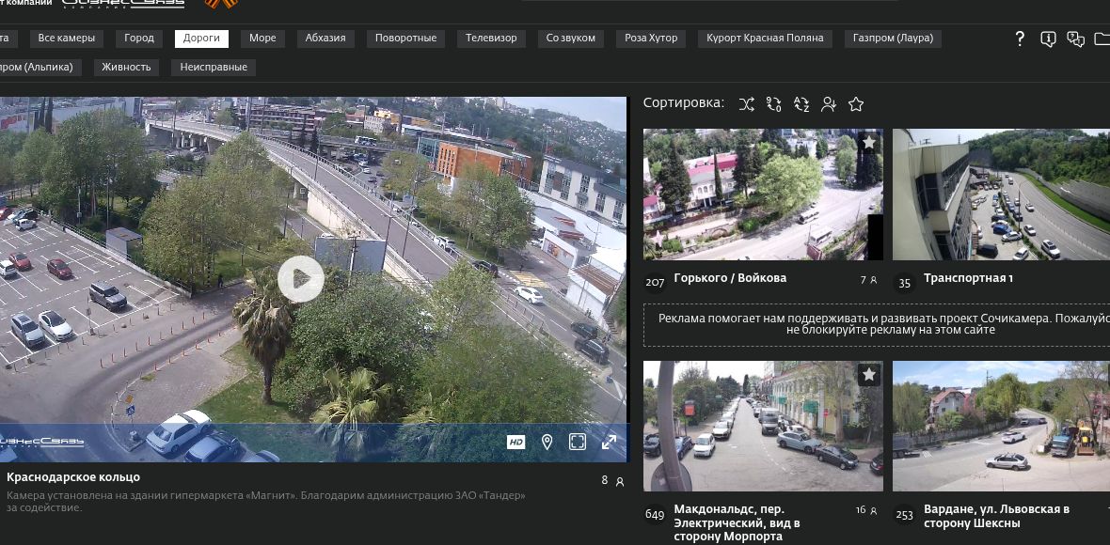Screen dimensions: 1110x545
Task: Open the Макдональдс пер. Электрический thumbnail
Action: (763, 427)
